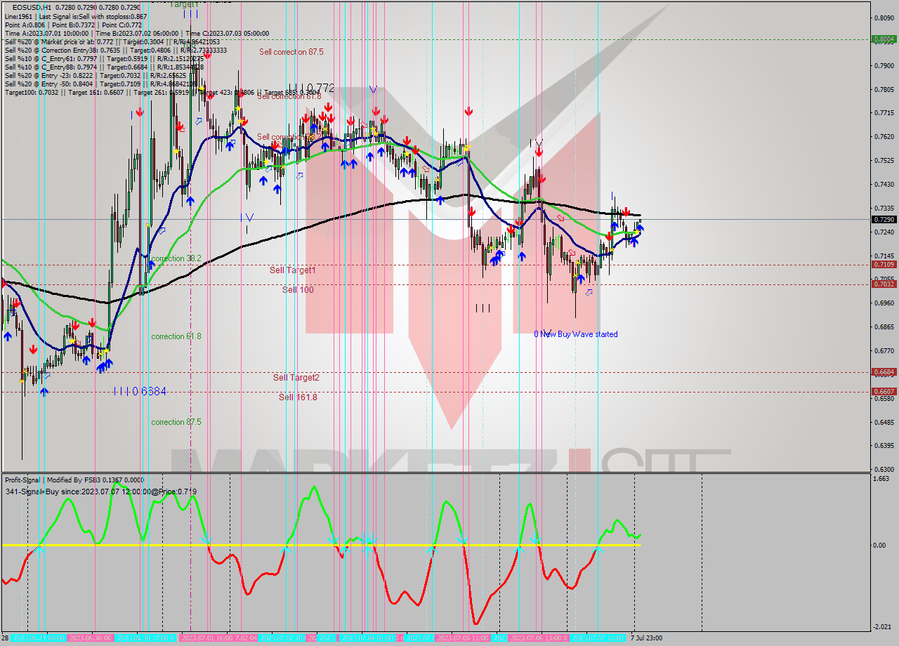Click the green 'correction 87.5' label

(176, 422)
